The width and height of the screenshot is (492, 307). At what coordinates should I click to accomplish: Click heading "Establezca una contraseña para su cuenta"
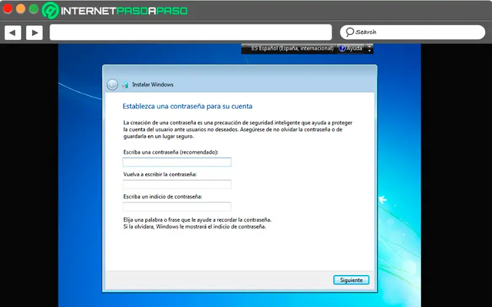click(188, 106)
